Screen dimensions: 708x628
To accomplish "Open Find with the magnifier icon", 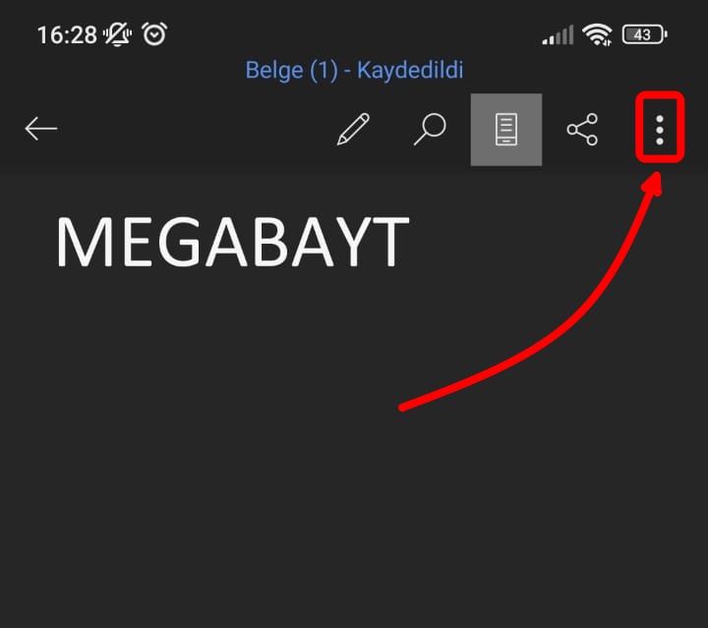I will pos(430,129).
